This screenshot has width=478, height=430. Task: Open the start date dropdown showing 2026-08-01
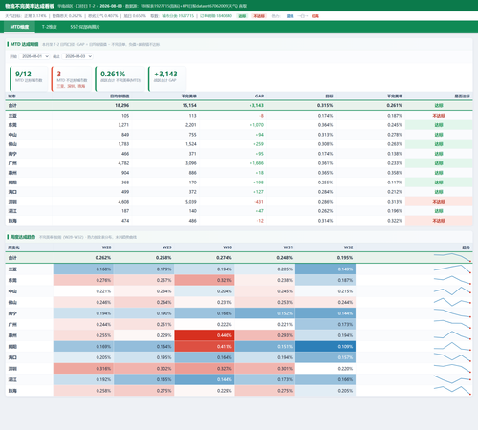(x=34, y=56)
